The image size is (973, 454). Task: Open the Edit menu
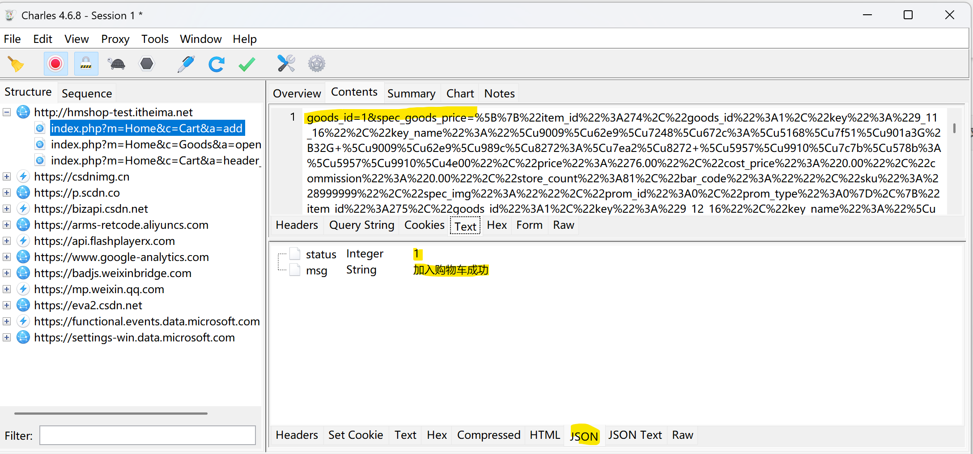42,39
